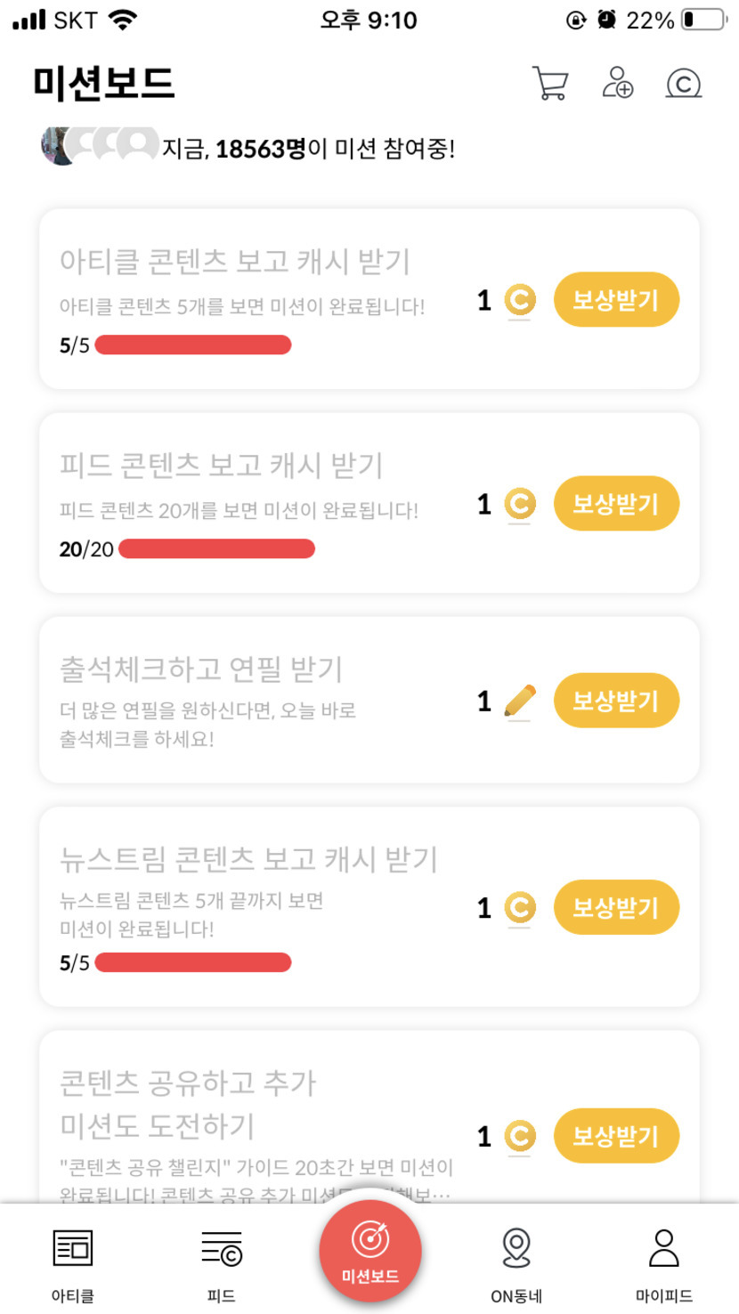
Task: Open the shopping cart icon
Action: pyautogui.click(x=549, y=83)
